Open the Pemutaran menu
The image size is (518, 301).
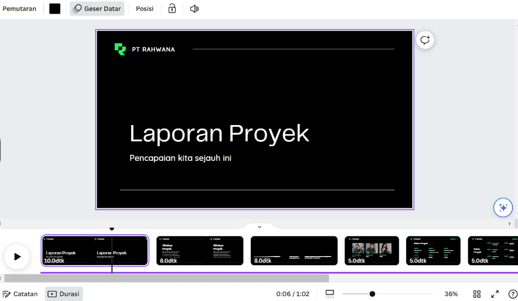[x=19, y=8]
